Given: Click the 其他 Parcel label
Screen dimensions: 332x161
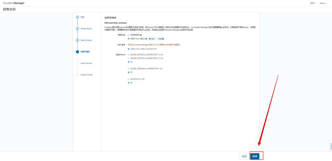Looking at the screenshot, I should (121, 55).
